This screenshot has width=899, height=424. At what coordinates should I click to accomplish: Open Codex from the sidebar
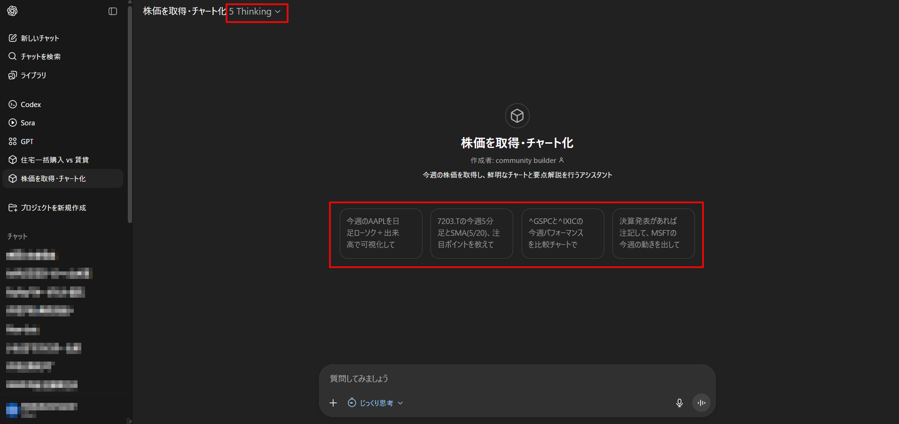[x=31, y=104]
